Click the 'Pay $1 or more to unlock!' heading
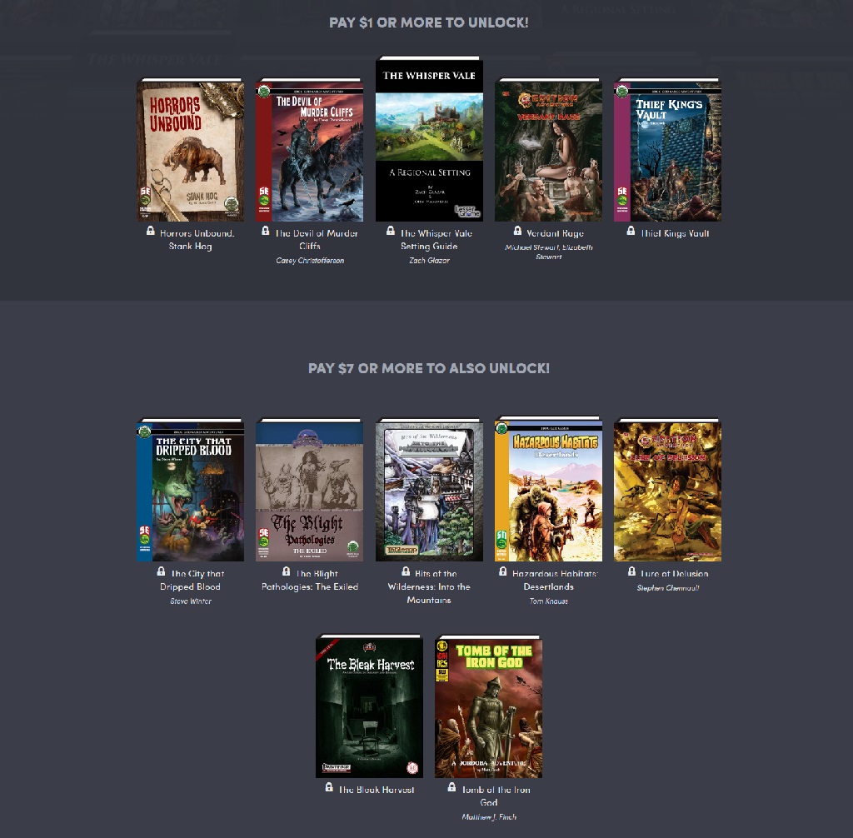The image size is (853, 838). point(429,22)
